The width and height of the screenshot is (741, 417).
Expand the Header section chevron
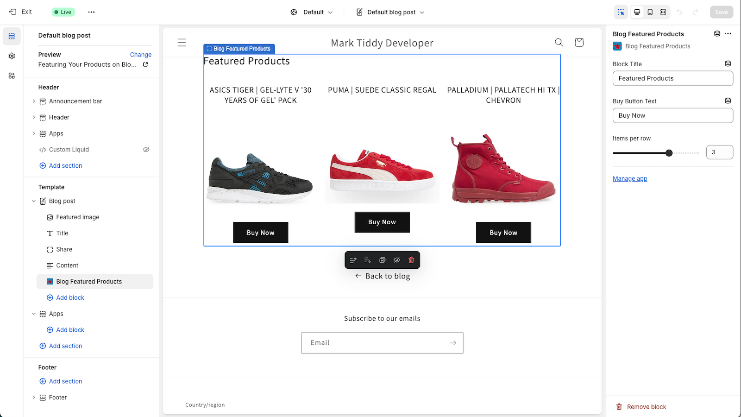click(34, 117)
